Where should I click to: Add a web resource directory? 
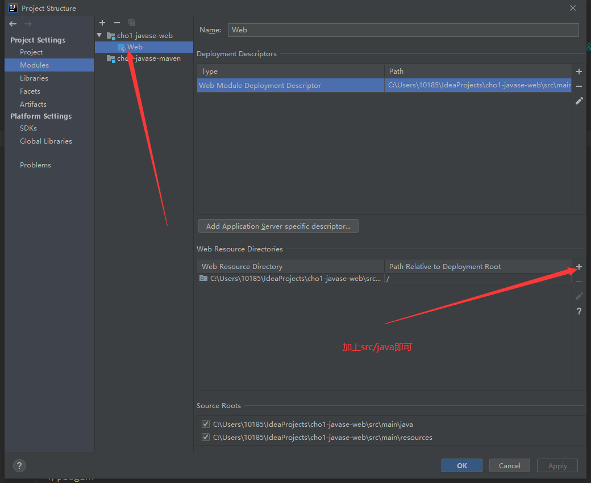579,267
